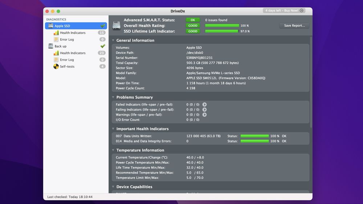The width and height of the screenshot is (363, 204).
Task: Collapse Important Health Indicators section
Action: point(113,129)
